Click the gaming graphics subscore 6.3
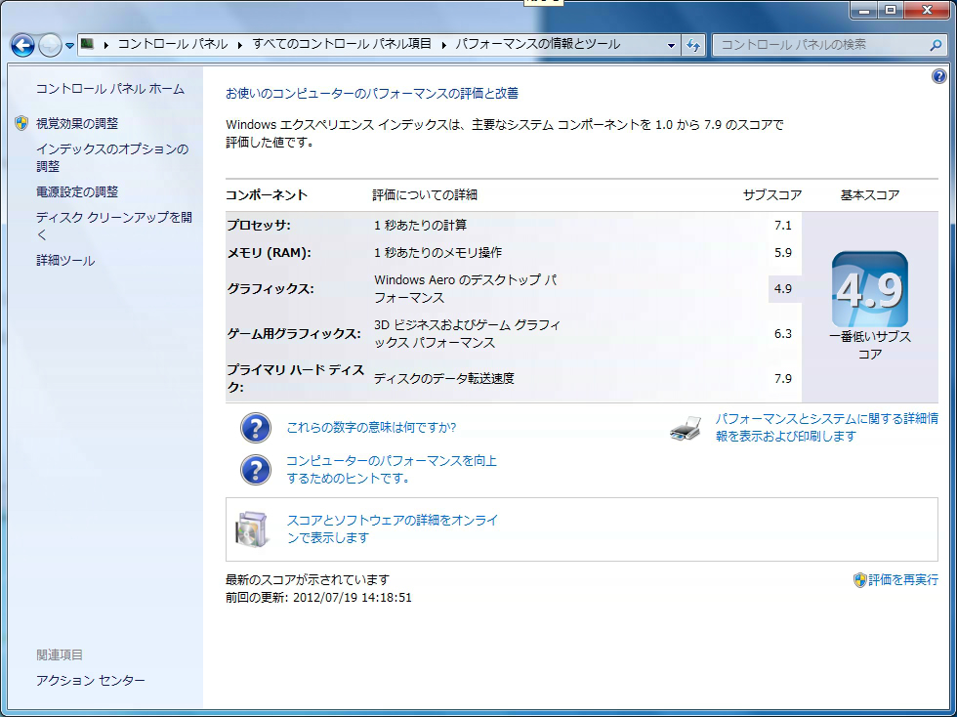The height and width of the screenshot is (717, 957). 783,334
